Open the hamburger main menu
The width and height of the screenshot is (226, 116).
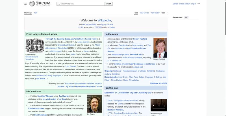click(25, 4)
